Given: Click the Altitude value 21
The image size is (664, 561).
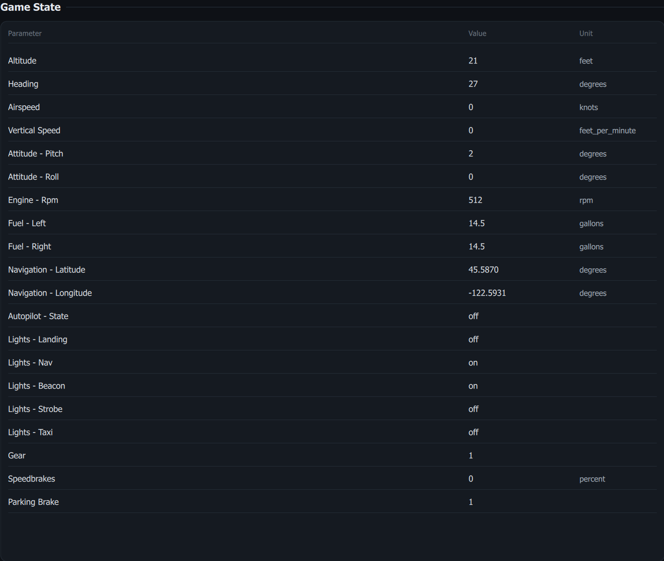Looking at the screenshot, I should pyautogui.click(x=473, y=61).
